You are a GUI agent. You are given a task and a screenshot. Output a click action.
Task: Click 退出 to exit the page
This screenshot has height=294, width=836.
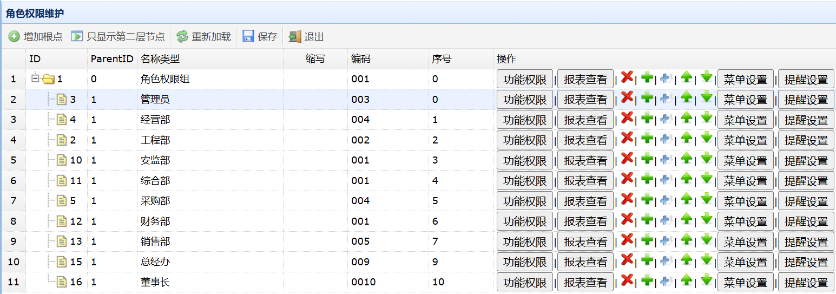pyautogui.click(x=307, y=37)
